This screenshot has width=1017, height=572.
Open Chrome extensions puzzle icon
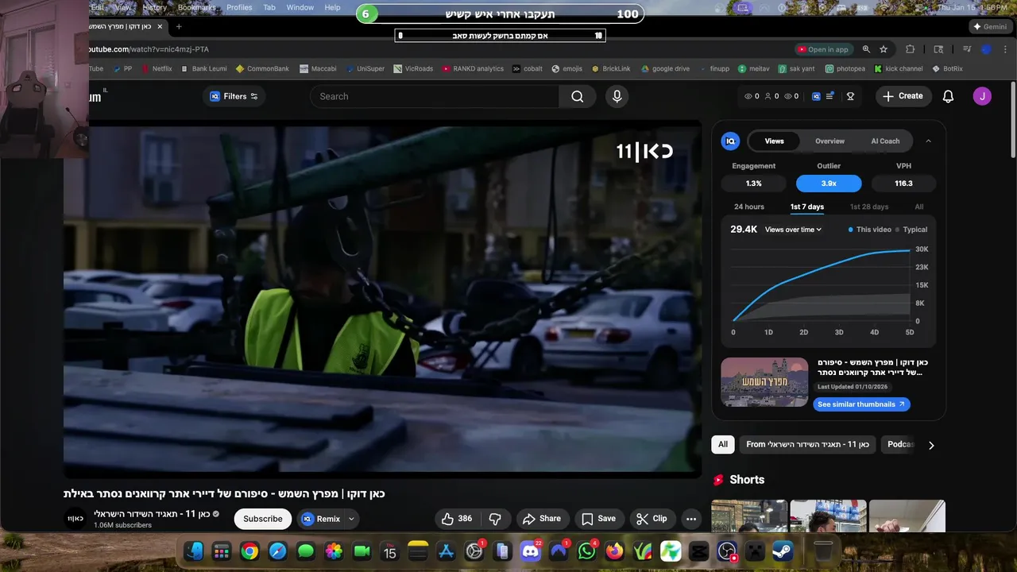911,49
